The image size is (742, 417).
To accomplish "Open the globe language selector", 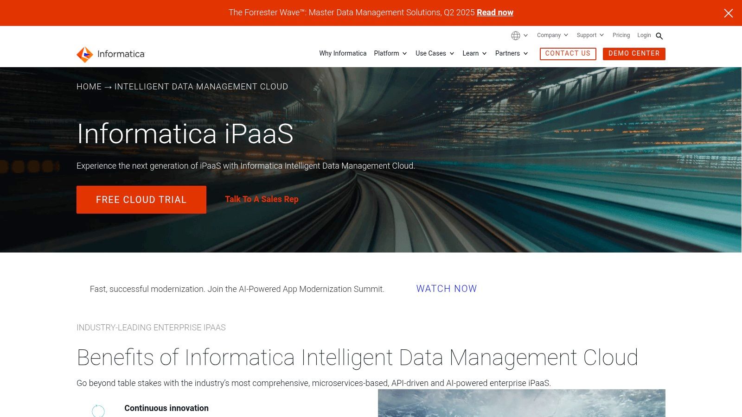I will pyautogui.click(x=516, y=36).
